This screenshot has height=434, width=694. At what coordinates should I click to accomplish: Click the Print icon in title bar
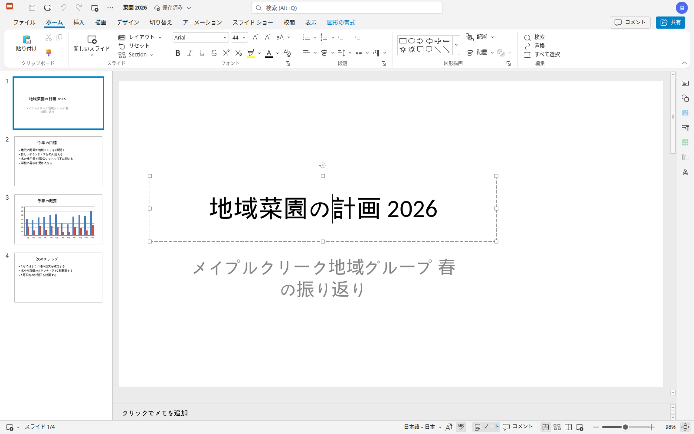(48, 8)
